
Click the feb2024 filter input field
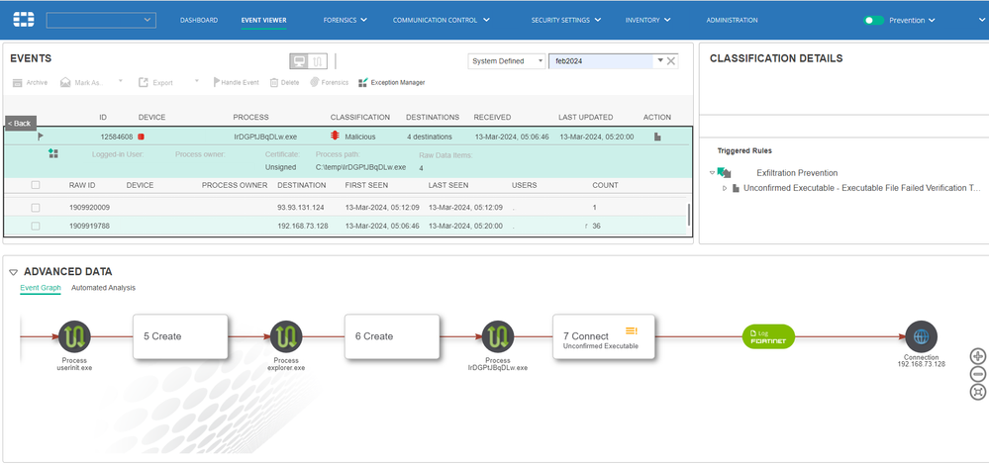coord(601,61)
